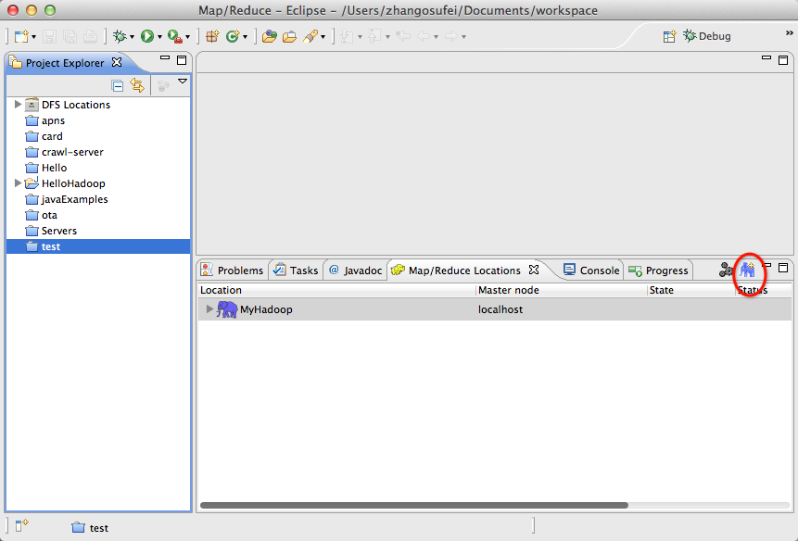
Task: Expand the MyHadoop location entry
Action: click(209, 308)
